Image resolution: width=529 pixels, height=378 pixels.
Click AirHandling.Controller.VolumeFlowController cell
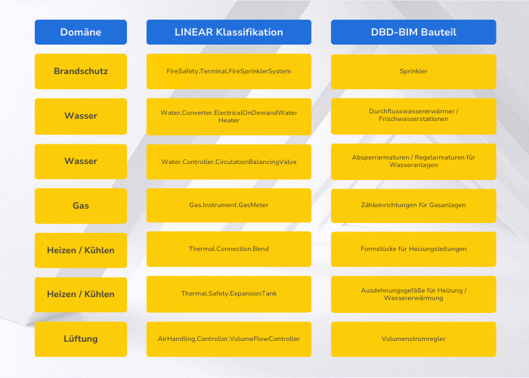[x=229, y=339]
